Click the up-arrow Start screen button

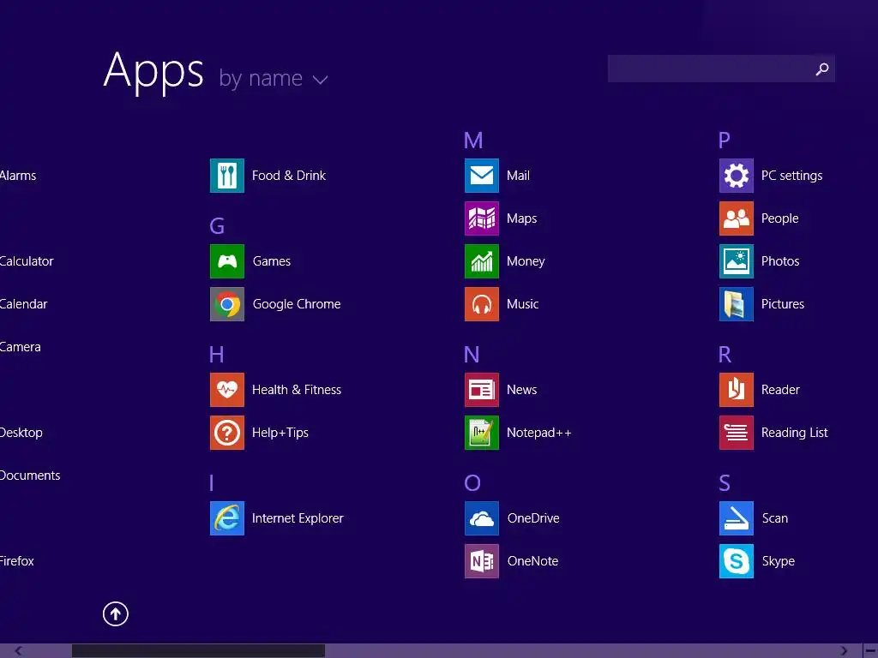[x=116, y=613]
